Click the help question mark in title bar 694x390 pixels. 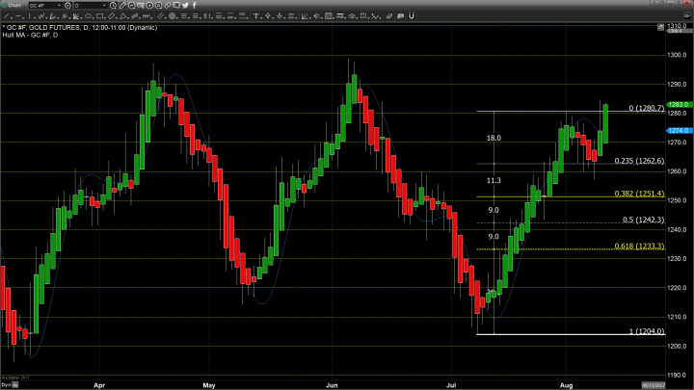(x=653, y=7)
